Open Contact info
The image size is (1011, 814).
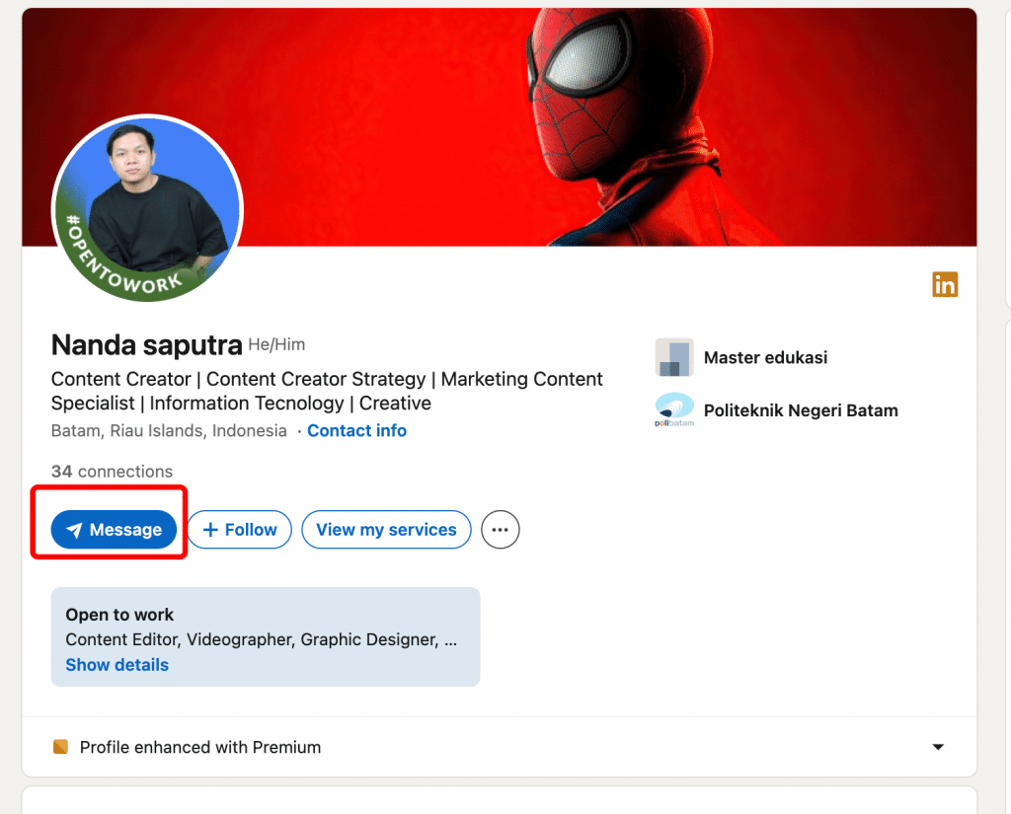click(x=356, y=430)
